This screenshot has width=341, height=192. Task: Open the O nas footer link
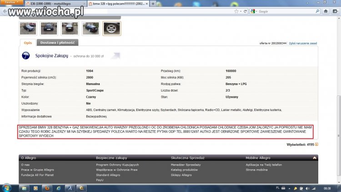(x=25, y=165)
